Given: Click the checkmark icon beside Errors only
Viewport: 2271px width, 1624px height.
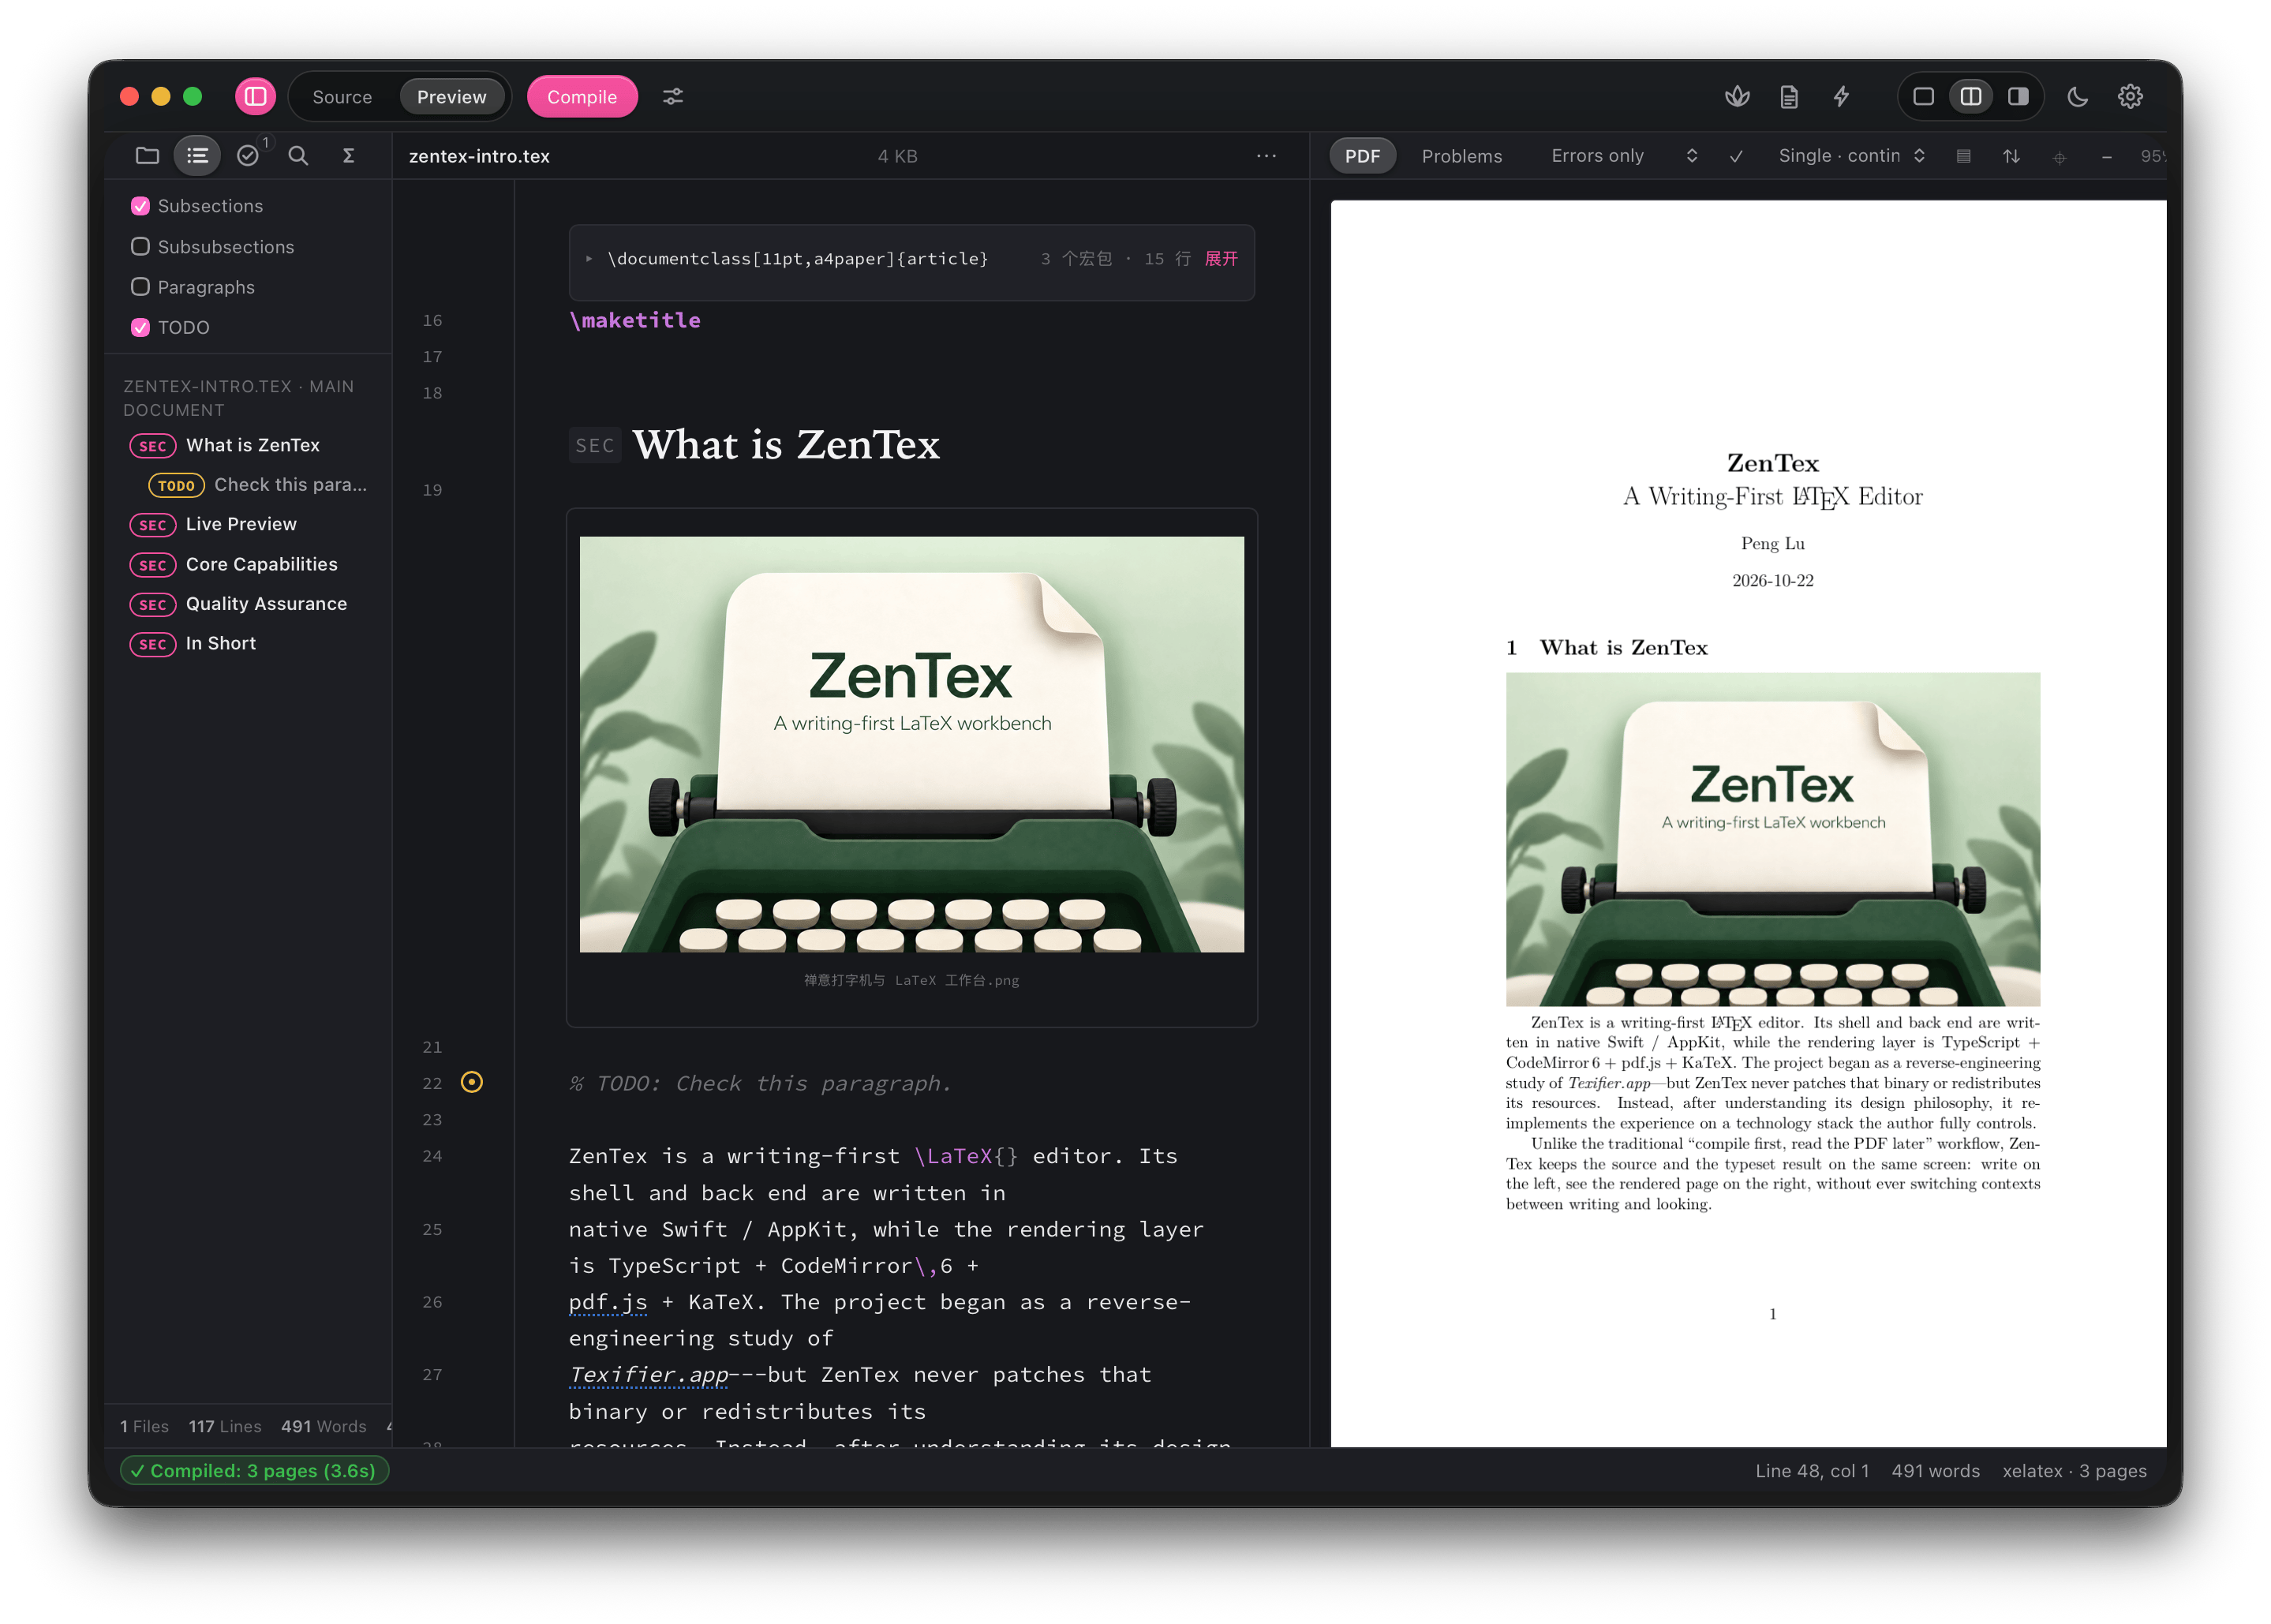Looking at the screenshot, I should pyautogui.click(x=1736, y=156).
